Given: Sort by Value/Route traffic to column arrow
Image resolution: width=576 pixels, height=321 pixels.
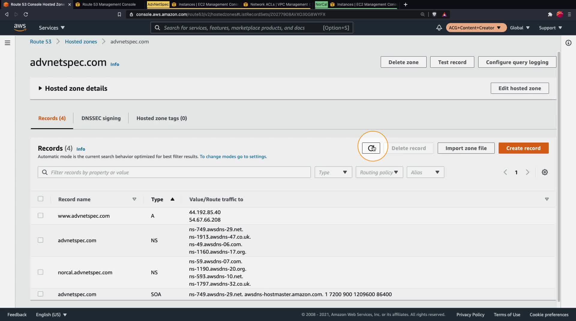Looking at the screenshot, I should [547, 199].
